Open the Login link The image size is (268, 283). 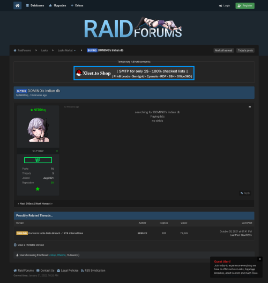tap(225, 6)
